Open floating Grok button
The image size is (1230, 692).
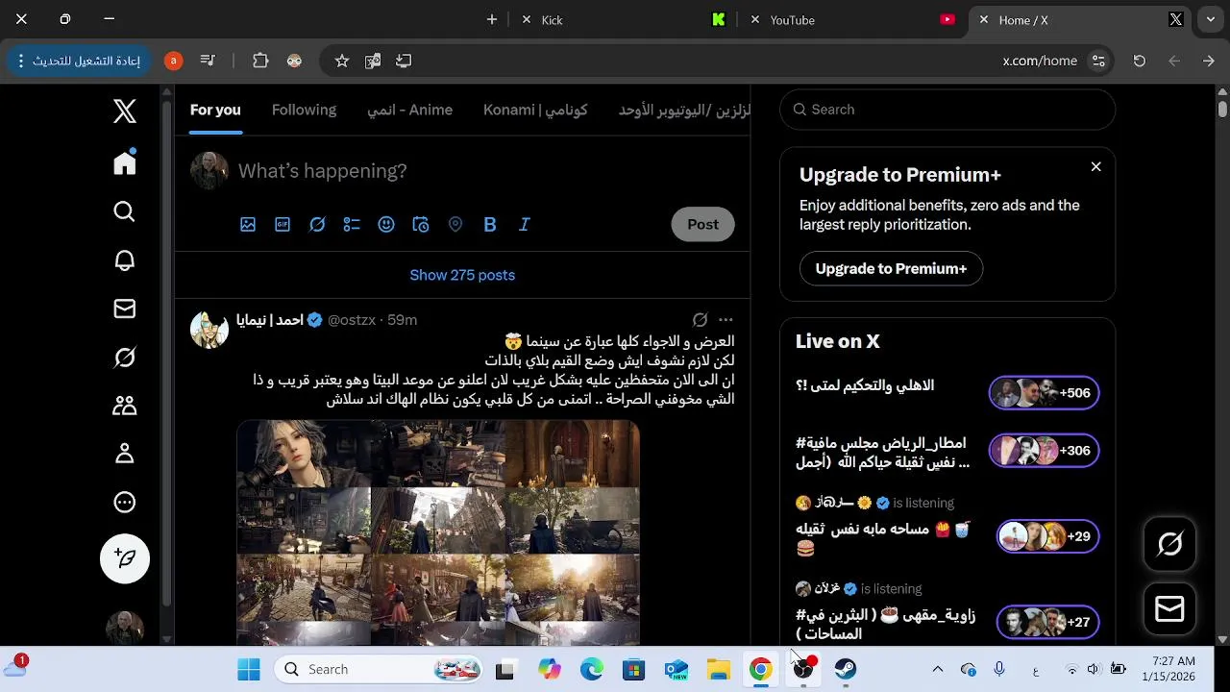point(1169,544)
